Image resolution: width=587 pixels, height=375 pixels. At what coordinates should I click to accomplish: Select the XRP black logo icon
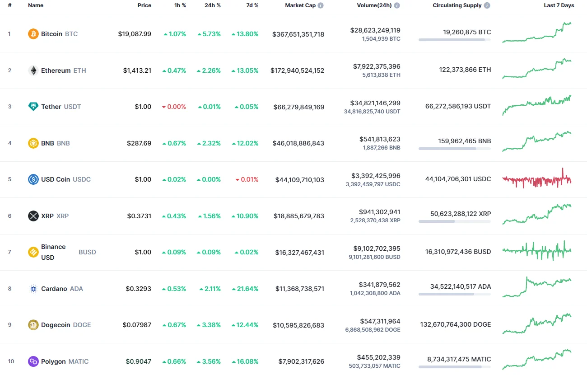tap(33, 216)
